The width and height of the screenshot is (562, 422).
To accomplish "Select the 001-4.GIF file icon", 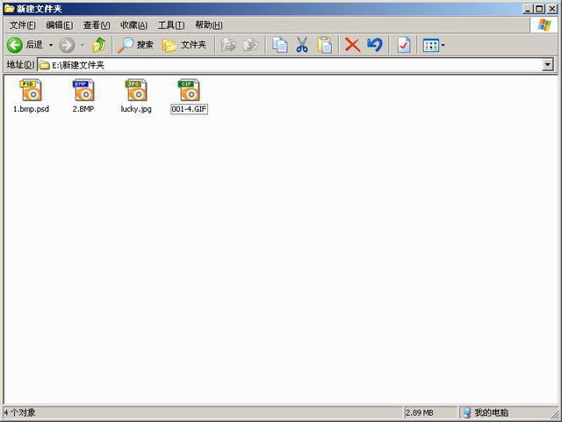I will click(189, 90).
